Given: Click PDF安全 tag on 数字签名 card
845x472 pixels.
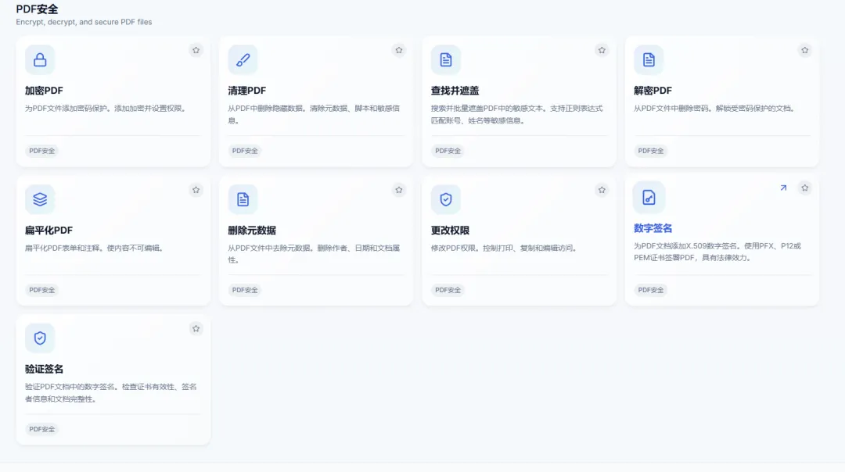Looking at the screenshot, I should [650, 290].
